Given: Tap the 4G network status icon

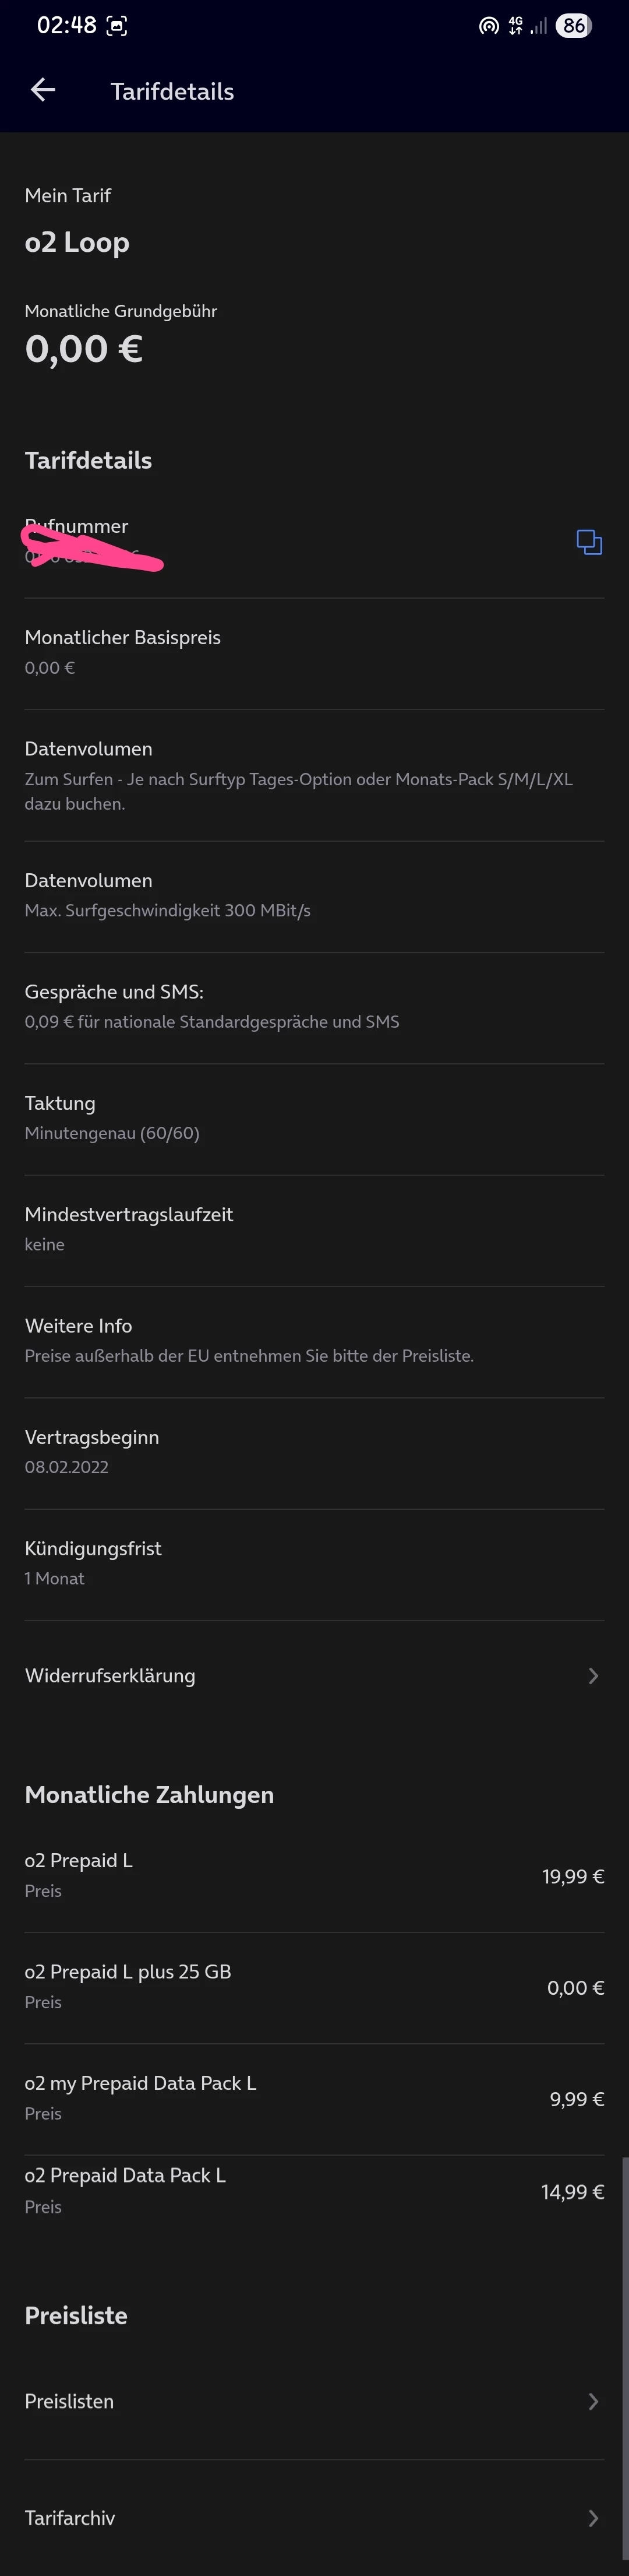Looking at the screenshot, I should point(515,26).
